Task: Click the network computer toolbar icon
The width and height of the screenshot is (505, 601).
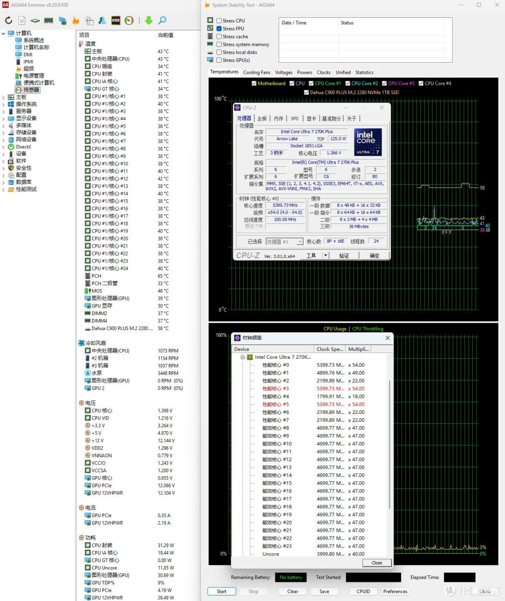Action: (62, 21)
